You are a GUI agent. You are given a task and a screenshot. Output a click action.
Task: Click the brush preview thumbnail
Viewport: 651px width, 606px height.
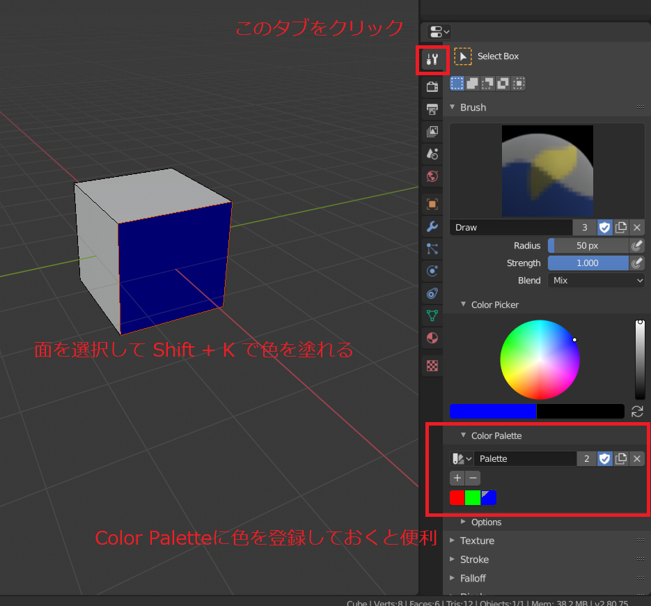tap(547, 171)
